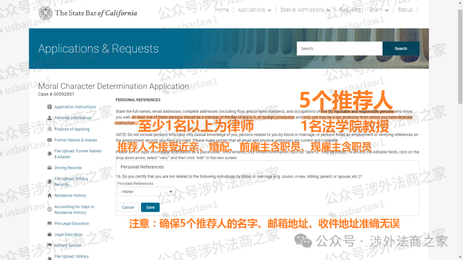Viewport: 463px width, 260px height.
Task: Click the Residence History home icon
Action: (50, 195)
